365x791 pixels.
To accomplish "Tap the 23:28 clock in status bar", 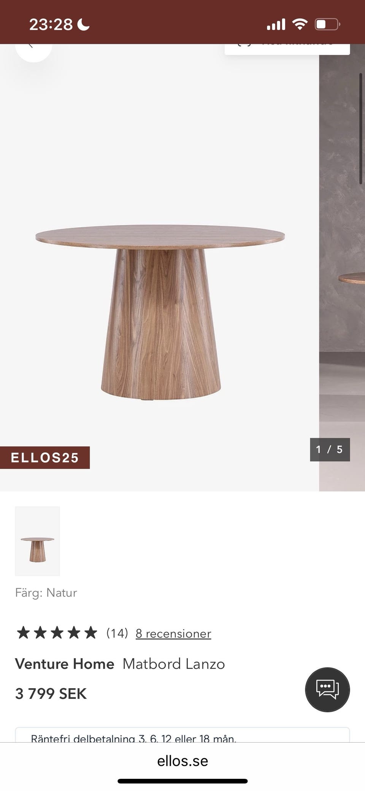I will click(51, 25).
